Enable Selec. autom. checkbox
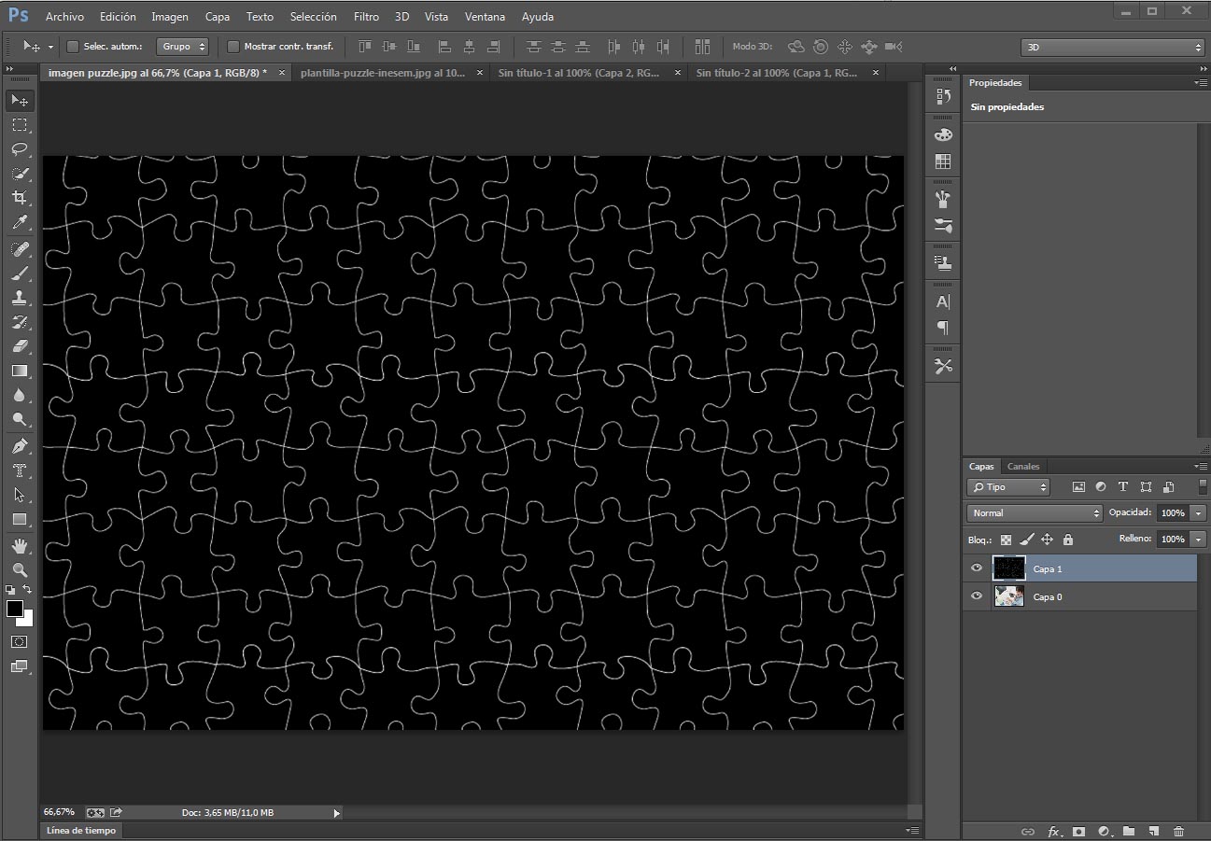The height and width of the screenshot is (841, 1211). (x=71, y=46)
